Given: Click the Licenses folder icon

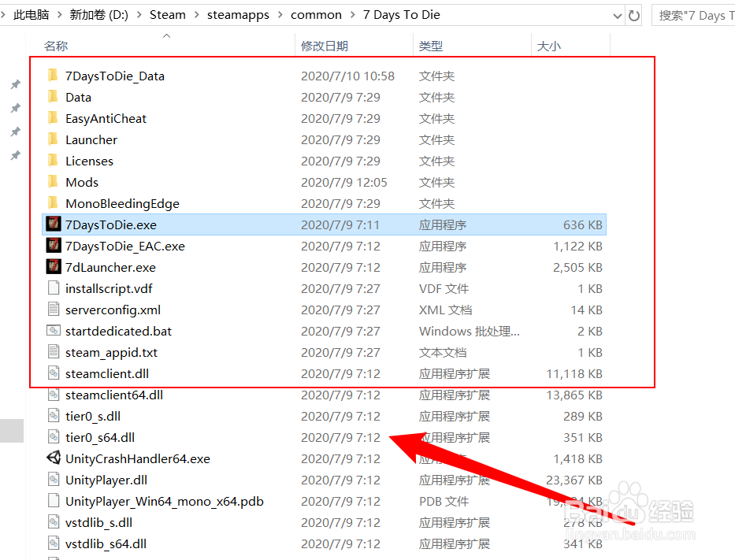Looking at the screenshot, I should click(53, 160).
